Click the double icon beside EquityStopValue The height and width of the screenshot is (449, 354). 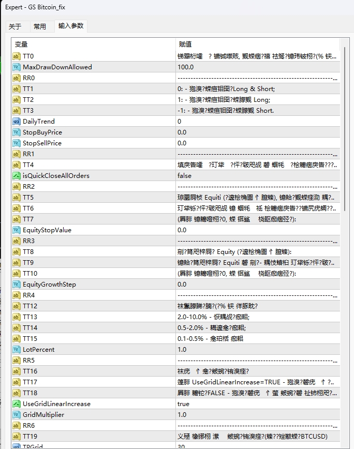point(17,230)
